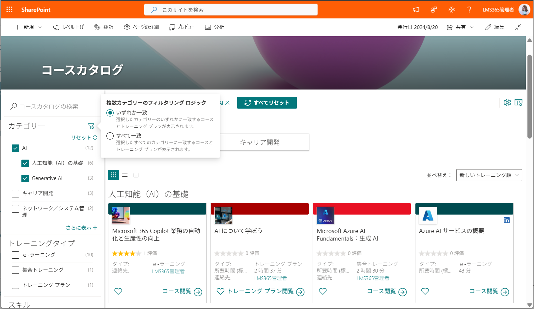Click the table layout settings icon
The image size is (534, 309).
tap(519, 102)
